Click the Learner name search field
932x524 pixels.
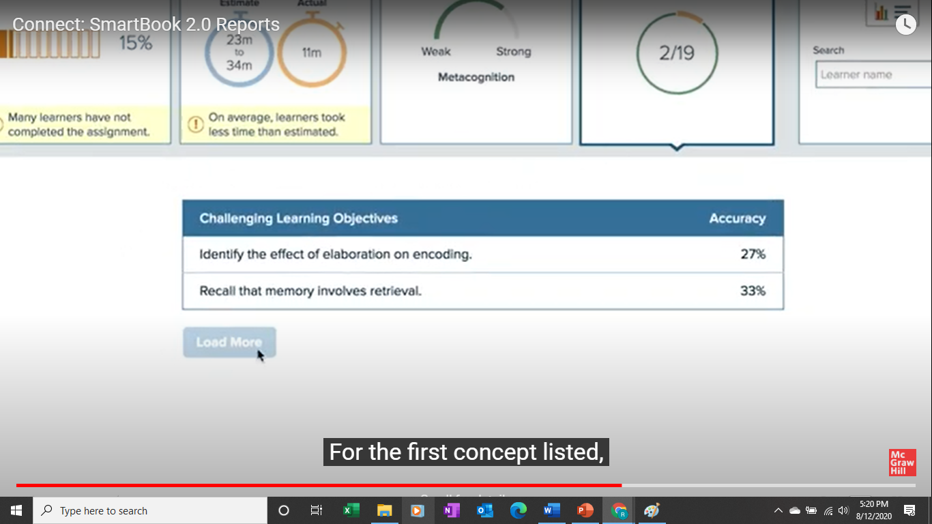873,74
